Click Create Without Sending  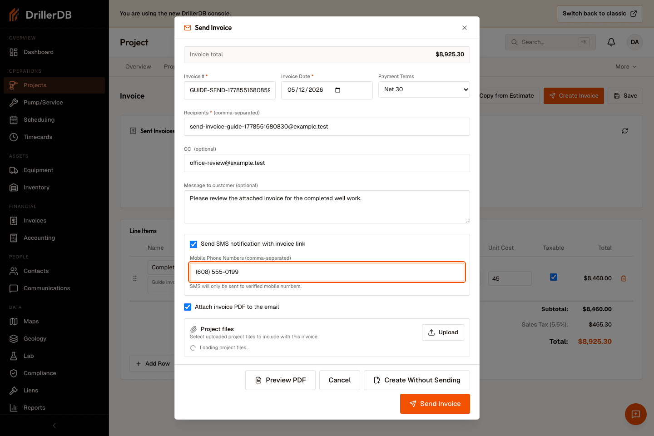417,380
